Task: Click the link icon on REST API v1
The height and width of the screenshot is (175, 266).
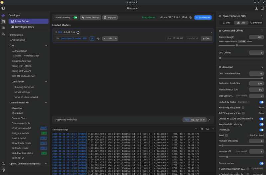Action: click(x=204, y=120)
